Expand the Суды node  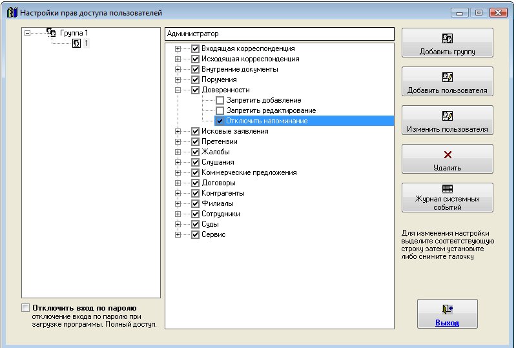pos(178,224)
